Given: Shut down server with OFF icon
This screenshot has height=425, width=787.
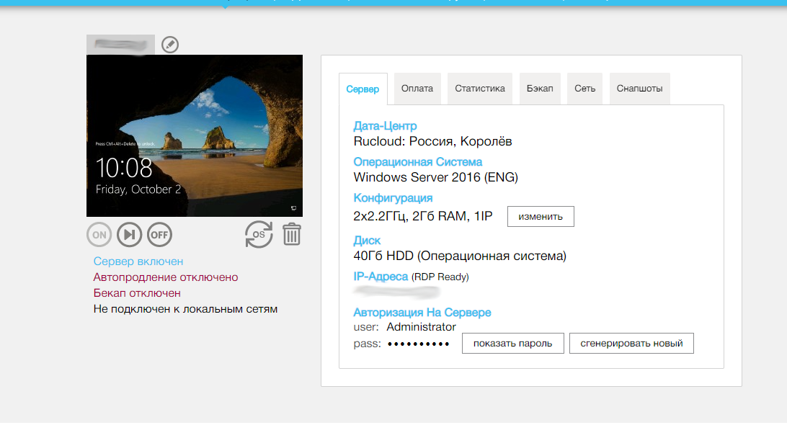Looking at the screenshot, I should pyautogui.click(x=159, y=234).
